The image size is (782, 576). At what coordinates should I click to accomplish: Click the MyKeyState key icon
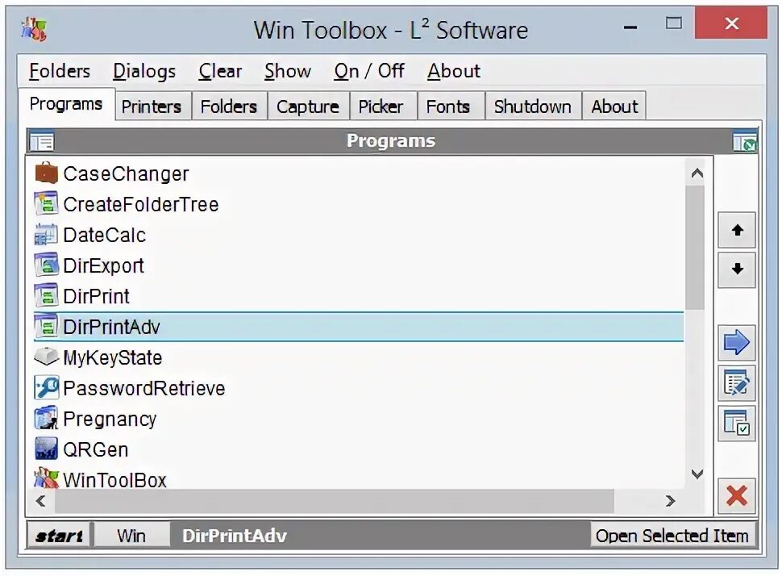[x=47, y=357]
